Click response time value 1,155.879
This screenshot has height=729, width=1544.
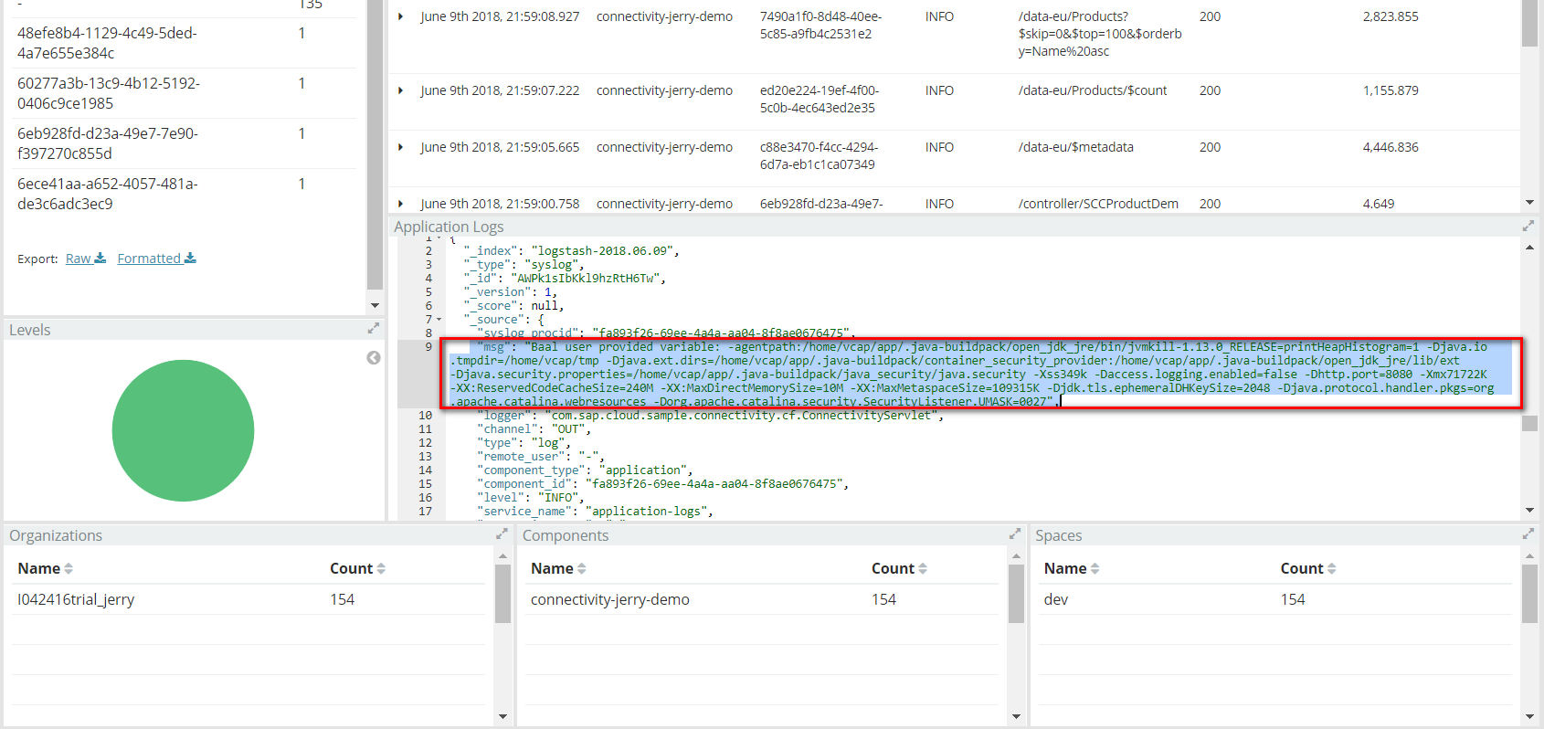click(x=1391, y=90)
